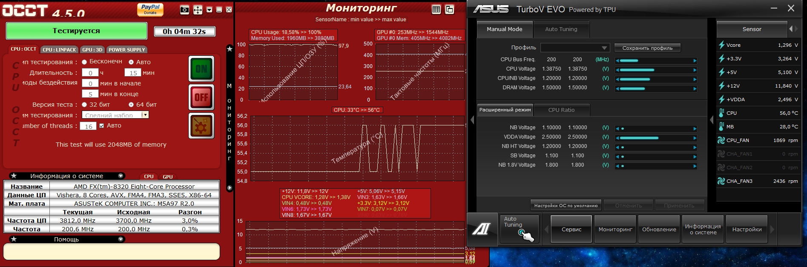Click the CHA_FAN1 fan icon

pyautogui.click(x=721, y=153)
